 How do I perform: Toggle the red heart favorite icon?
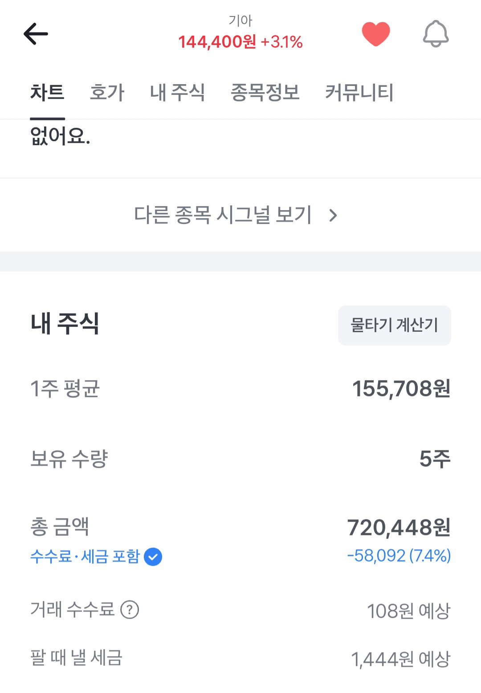[x=376, y=34]
